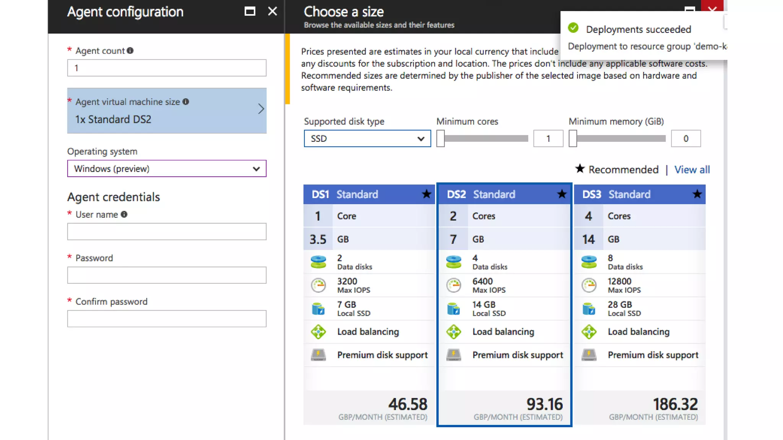This screenshot has width=783, height=440.
Task: Click the DS2 Max IOPS gauge icon
Action: (x=453, y=285)
